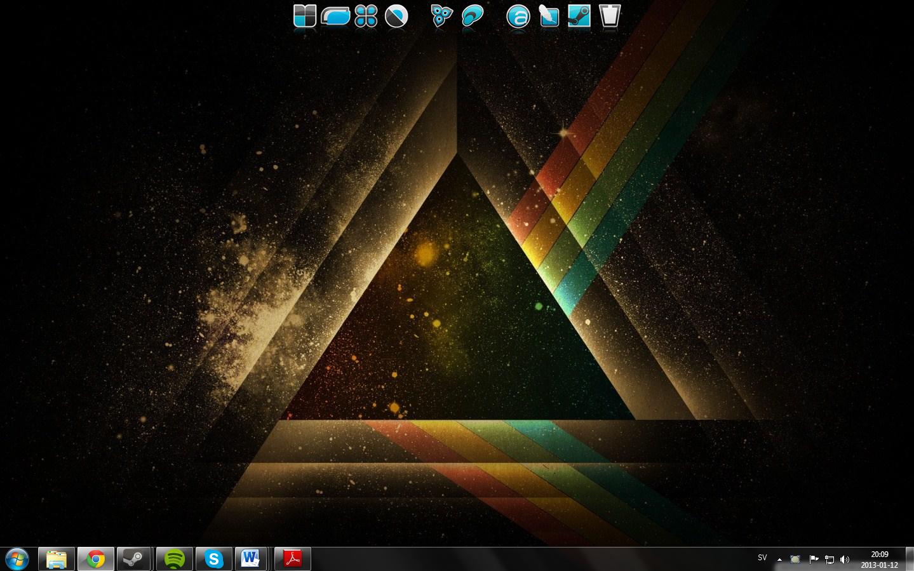Viewport: 914px width, 571px height.
Task: Open Windows Explorer from taskbar
Action: [57, 559]
